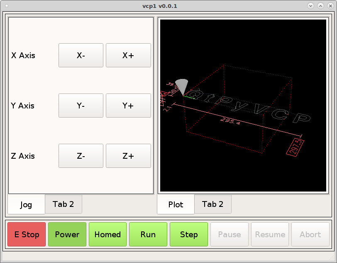
Task: Select the Plot tab
Action: tap(176, 204)
